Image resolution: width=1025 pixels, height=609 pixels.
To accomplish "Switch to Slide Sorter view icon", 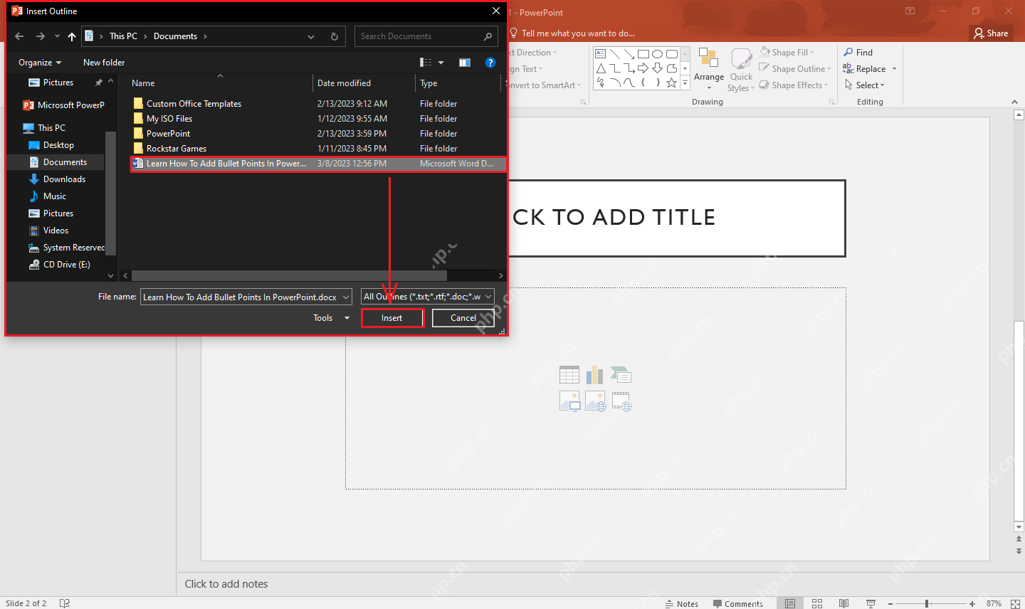I will click(x=817, y=603).
